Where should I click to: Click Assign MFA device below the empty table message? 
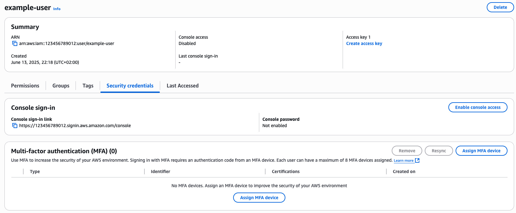click(259, 198)
